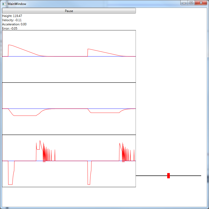Maximize the MainWindow window

pyautogui.click(x=191, y=3)
